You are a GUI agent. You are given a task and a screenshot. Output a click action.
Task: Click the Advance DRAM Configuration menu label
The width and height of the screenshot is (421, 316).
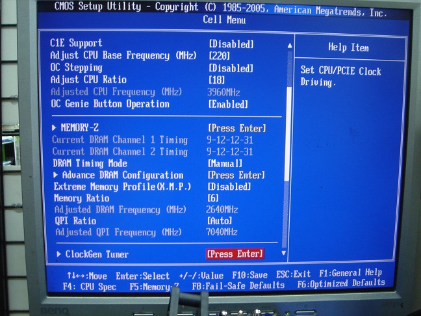(123, 175)
